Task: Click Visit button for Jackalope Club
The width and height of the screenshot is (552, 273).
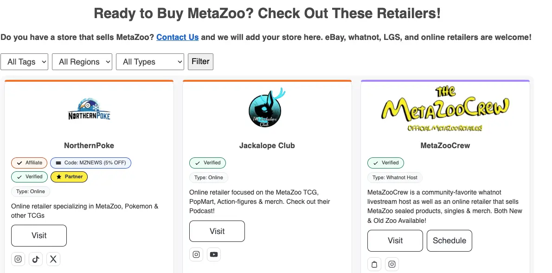Action: point(217,231)
